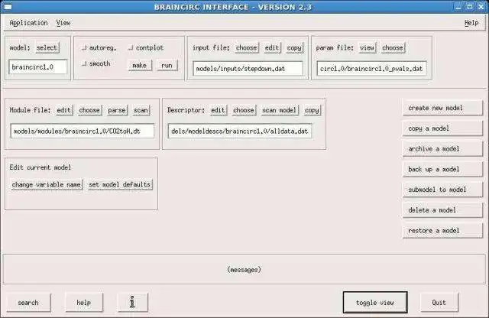Click the bottom help button
Image resolution: width=489 pixels, height=318 pixels.
click(84, 303)
